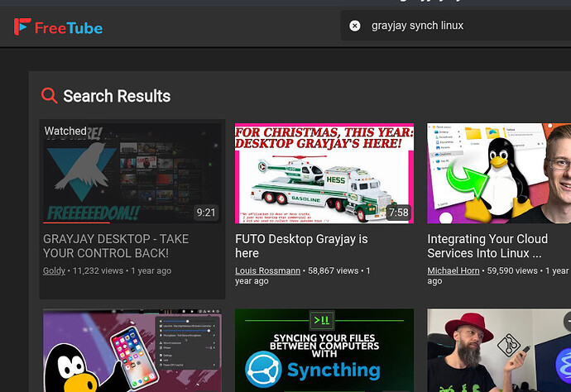
Task: Click the 'Watched' label on first video
Action: pos(65,131)
